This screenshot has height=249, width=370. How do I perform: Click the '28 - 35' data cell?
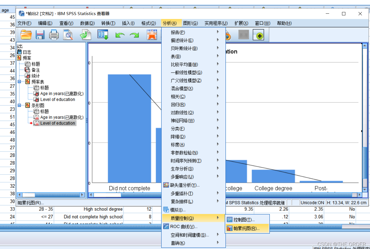pos(35,209)
